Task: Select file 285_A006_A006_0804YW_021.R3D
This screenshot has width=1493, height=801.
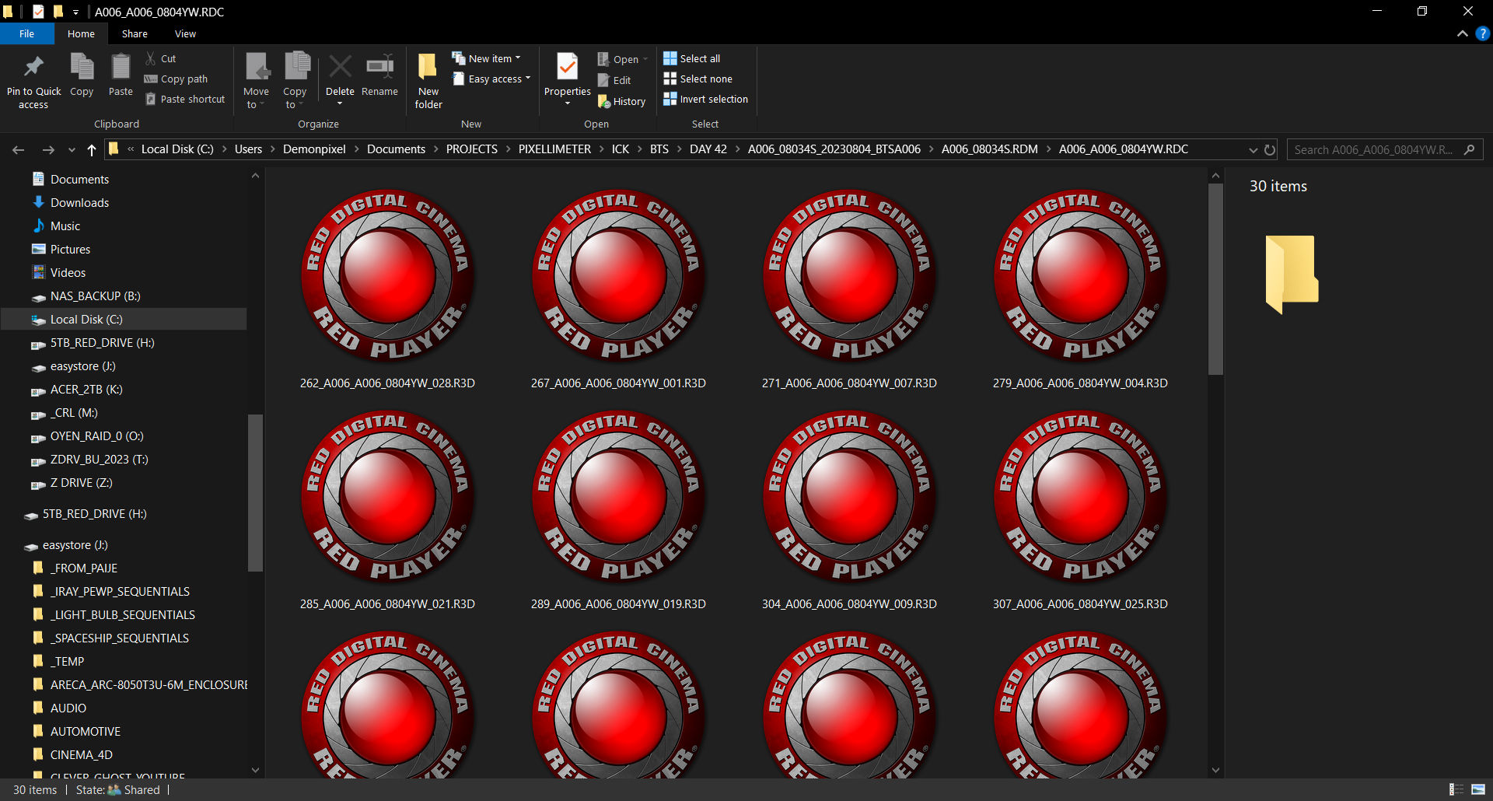Action: click(387, 509)
